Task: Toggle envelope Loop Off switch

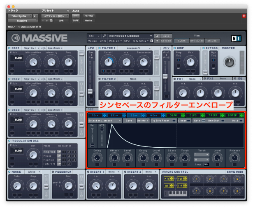Action: tap(206, 164)
